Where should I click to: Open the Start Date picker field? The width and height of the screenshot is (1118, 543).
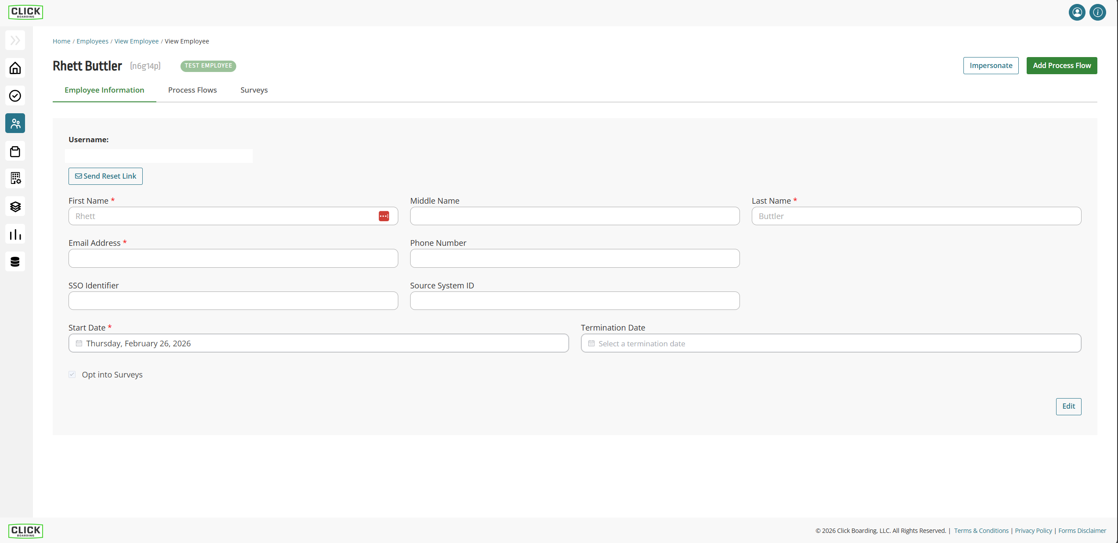click(318, 343)
